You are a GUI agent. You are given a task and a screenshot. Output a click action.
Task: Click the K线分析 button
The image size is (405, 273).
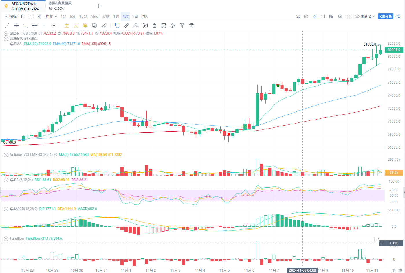tap(386, 16)
